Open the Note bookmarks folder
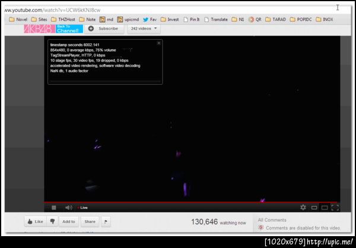The image size is (356, 248). (87, 20)
